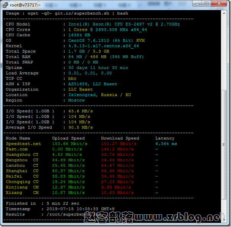Open the PuTTY system menu icon
The height and width of the screenshot is (227, 231).
[5, 5]
